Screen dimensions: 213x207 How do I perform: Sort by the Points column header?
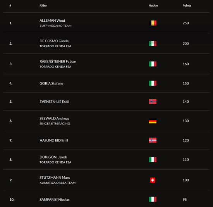coord(187,5)
